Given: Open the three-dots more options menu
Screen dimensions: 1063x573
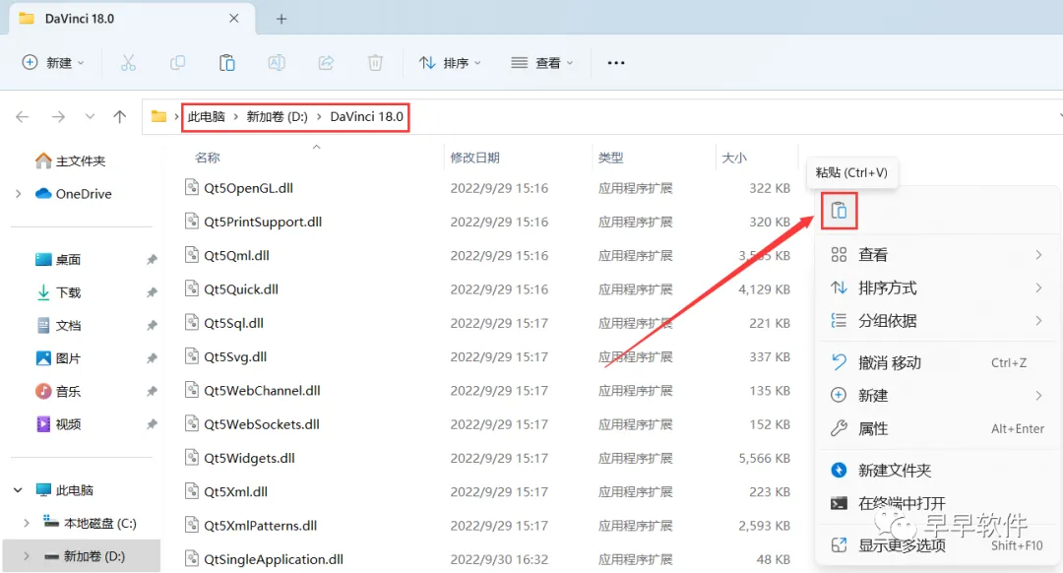Looking at the screenshot, I should [615, 63].
